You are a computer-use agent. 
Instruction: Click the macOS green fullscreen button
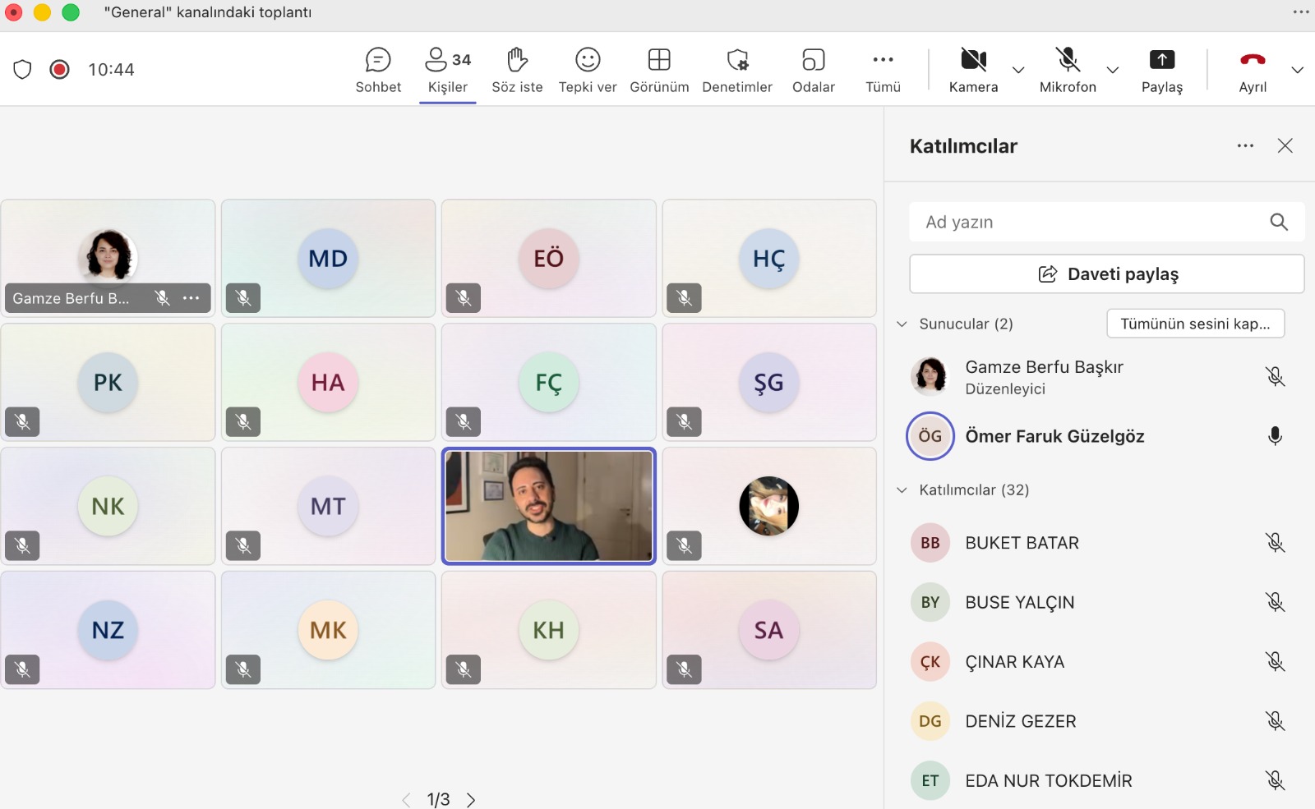point(71,12)
